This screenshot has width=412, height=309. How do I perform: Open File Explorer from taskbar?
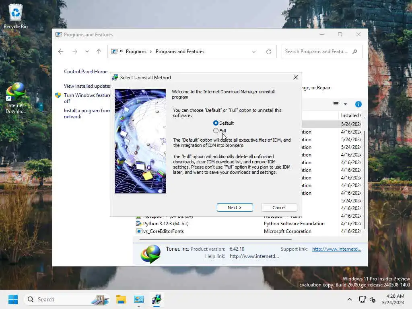[x=121, y=299]
